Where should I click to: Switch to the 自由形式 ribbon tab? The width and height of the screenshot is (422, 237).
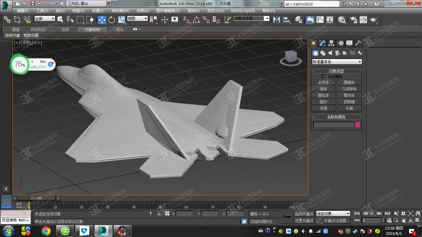[38, 30]
